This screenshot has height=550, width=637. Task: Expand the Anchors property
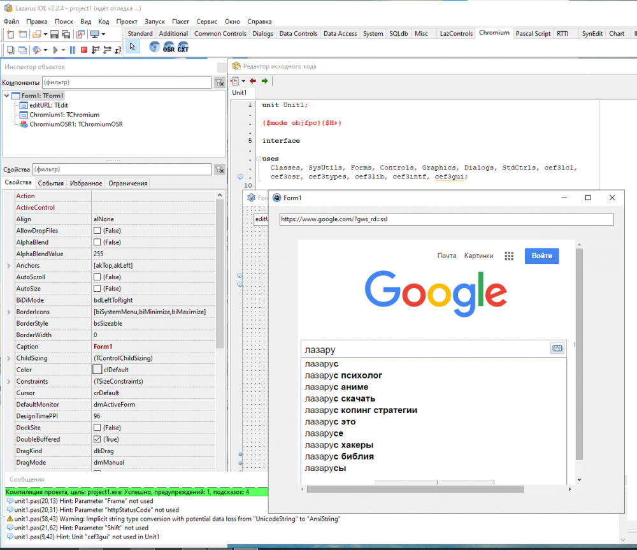9,266
